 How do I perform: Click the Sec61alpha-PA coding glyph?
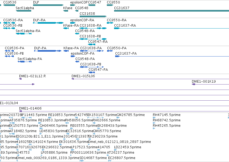24,62
